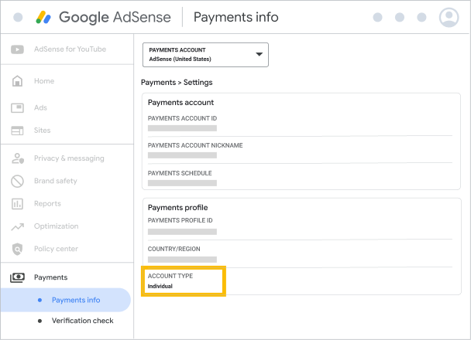The image size is (471, 340).
Task: Click the Policy center shield icon
Action: click(17, 249)
